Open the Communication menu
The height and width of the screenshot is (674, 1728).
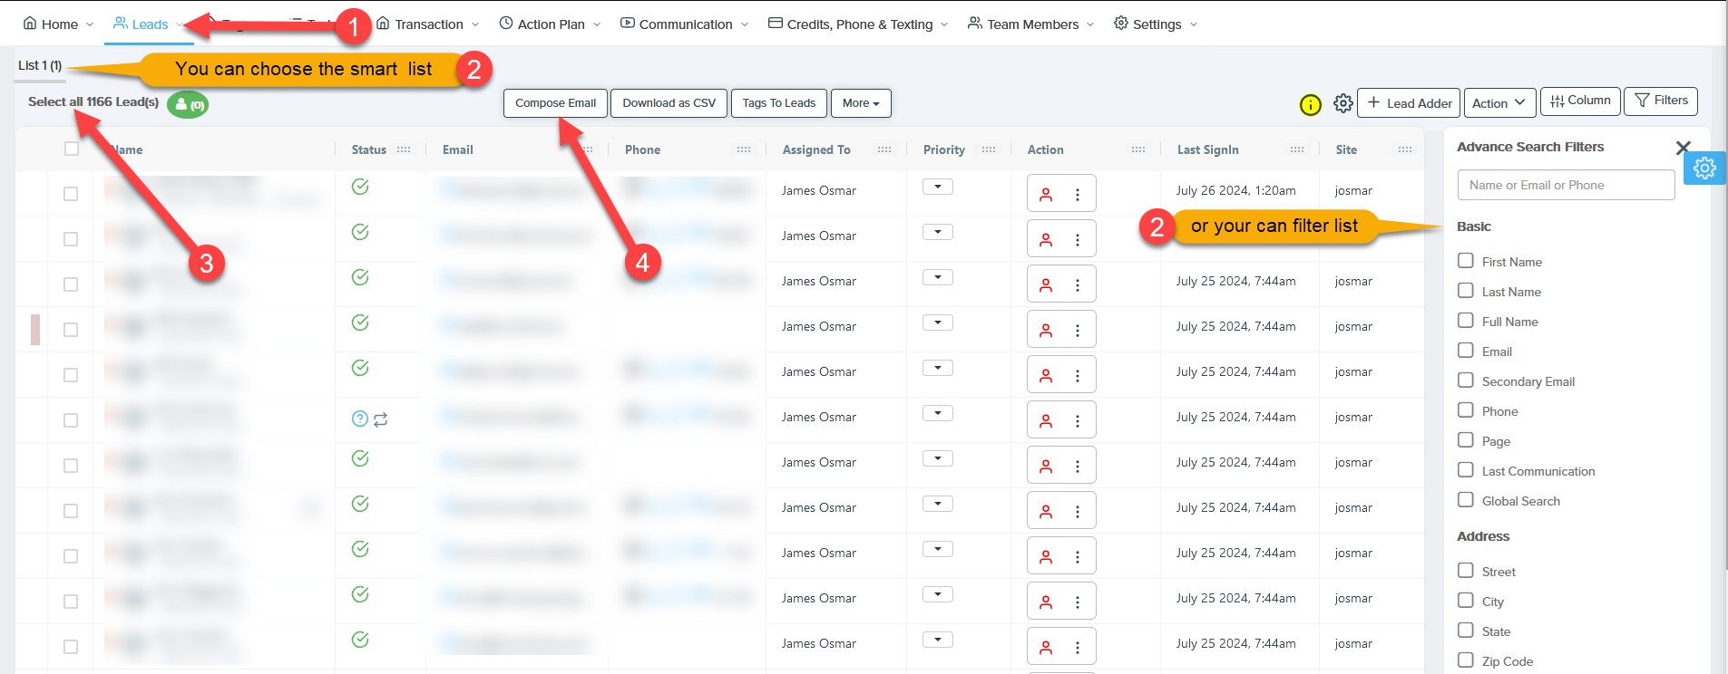click(x=685, y=24)
